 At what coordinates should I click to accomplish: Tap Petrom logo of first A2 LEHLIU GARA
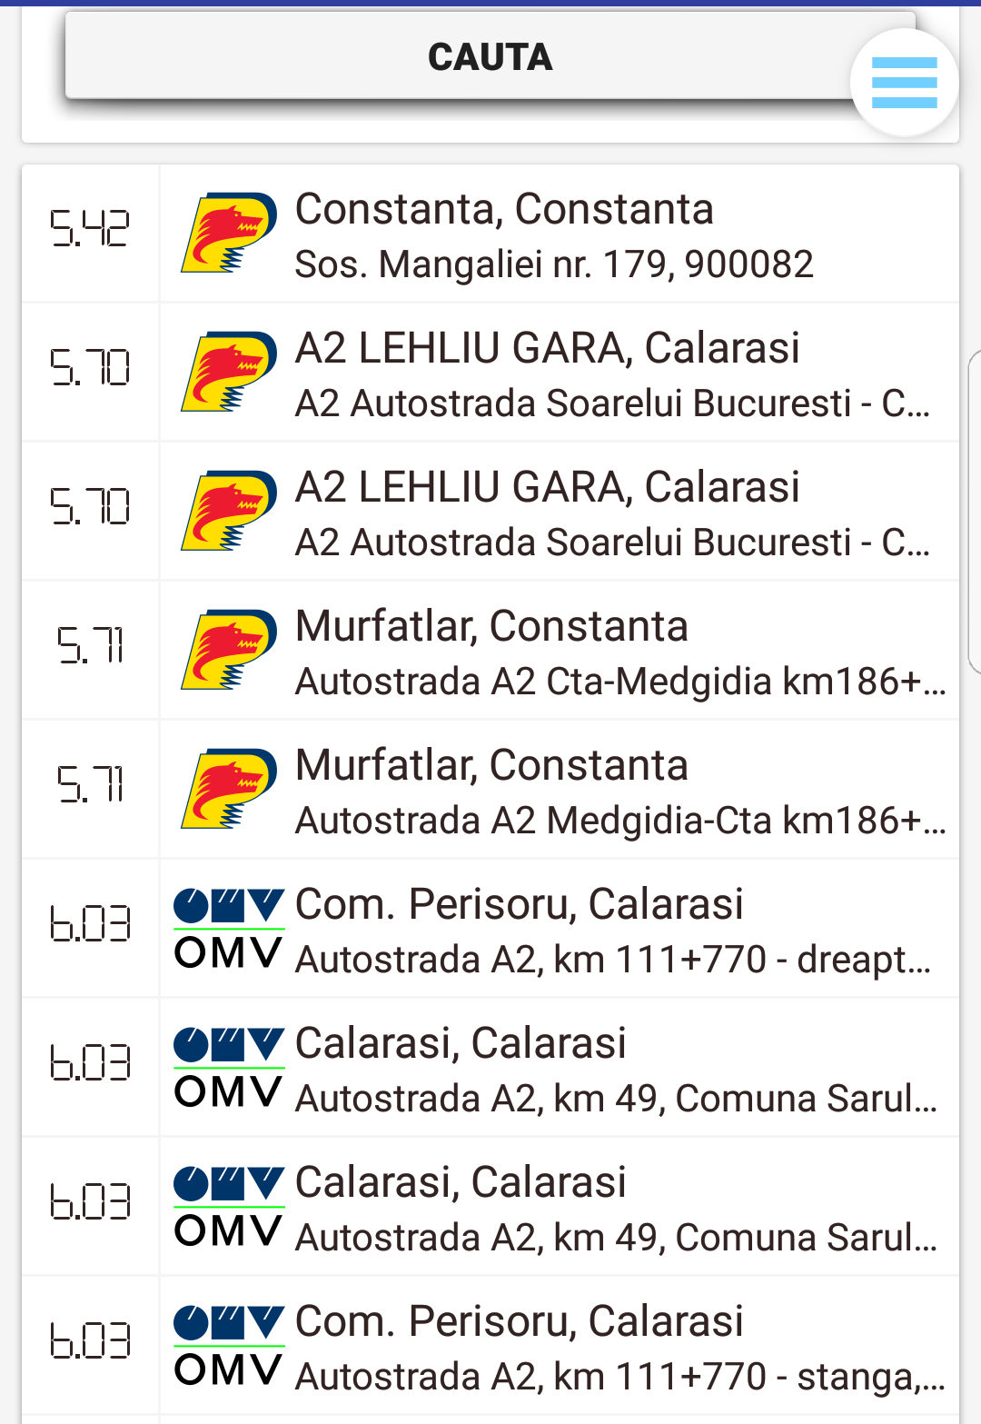coord(229,372)
